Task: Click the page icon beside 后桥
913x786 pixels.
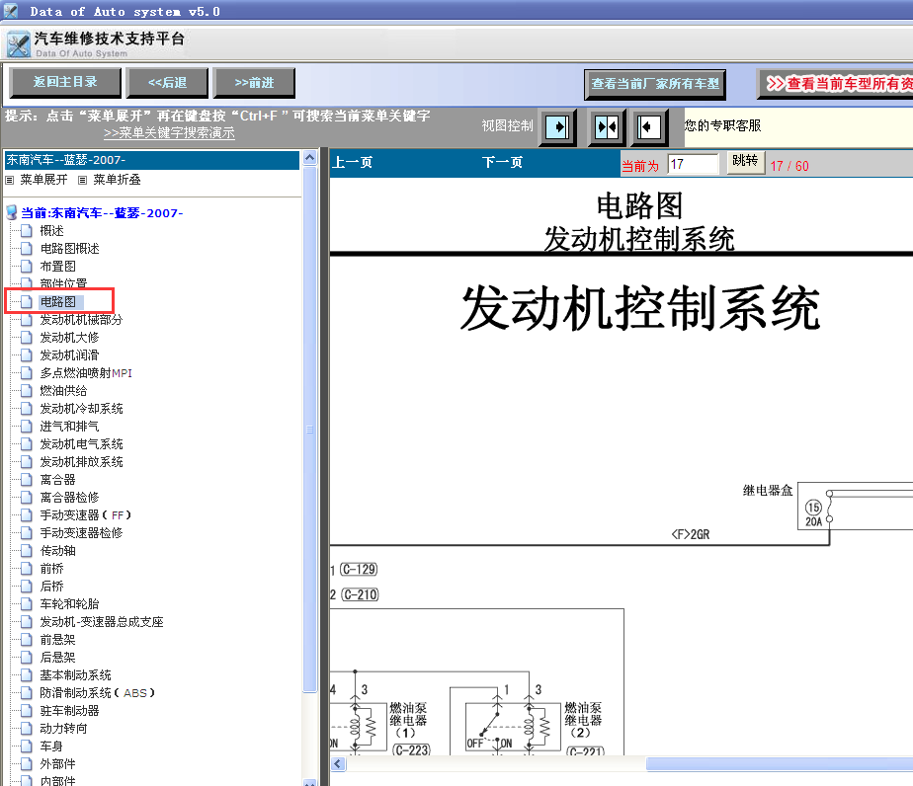Action: coord(27,587)
